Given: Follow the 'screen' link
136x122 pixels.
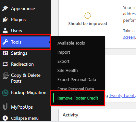Looking at the screenshot, I should point(129,37).
